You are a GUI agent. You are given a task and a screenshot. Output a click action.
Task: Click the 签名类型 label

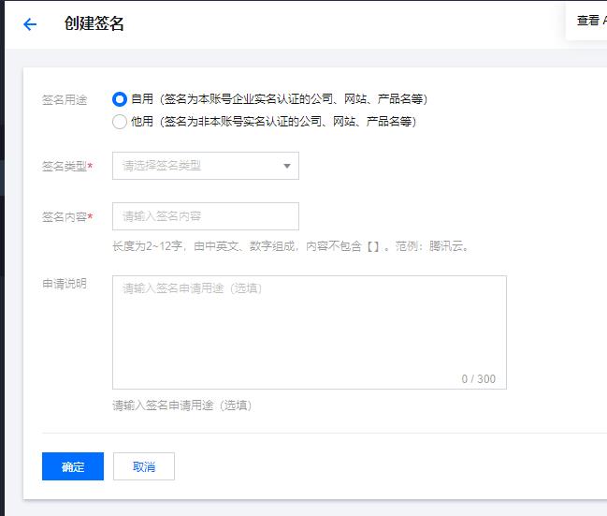67,167
